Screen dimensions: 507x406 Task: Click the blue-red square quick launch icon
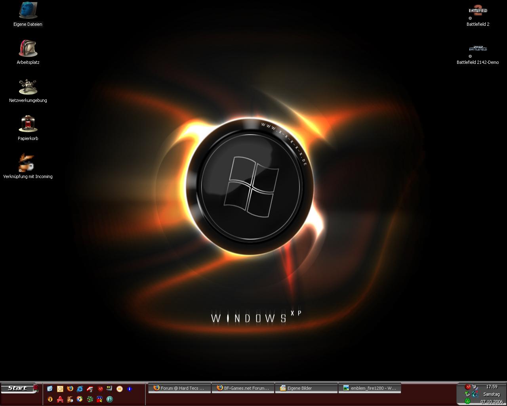point(100,399)
